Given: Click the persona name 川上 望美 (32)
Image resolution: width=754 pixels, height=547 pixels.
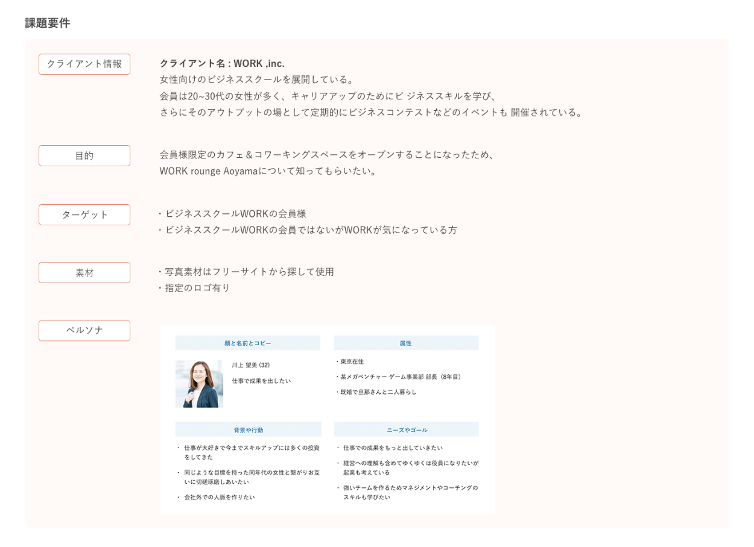Looking at the screenshot, I should [x=250, y=365].
